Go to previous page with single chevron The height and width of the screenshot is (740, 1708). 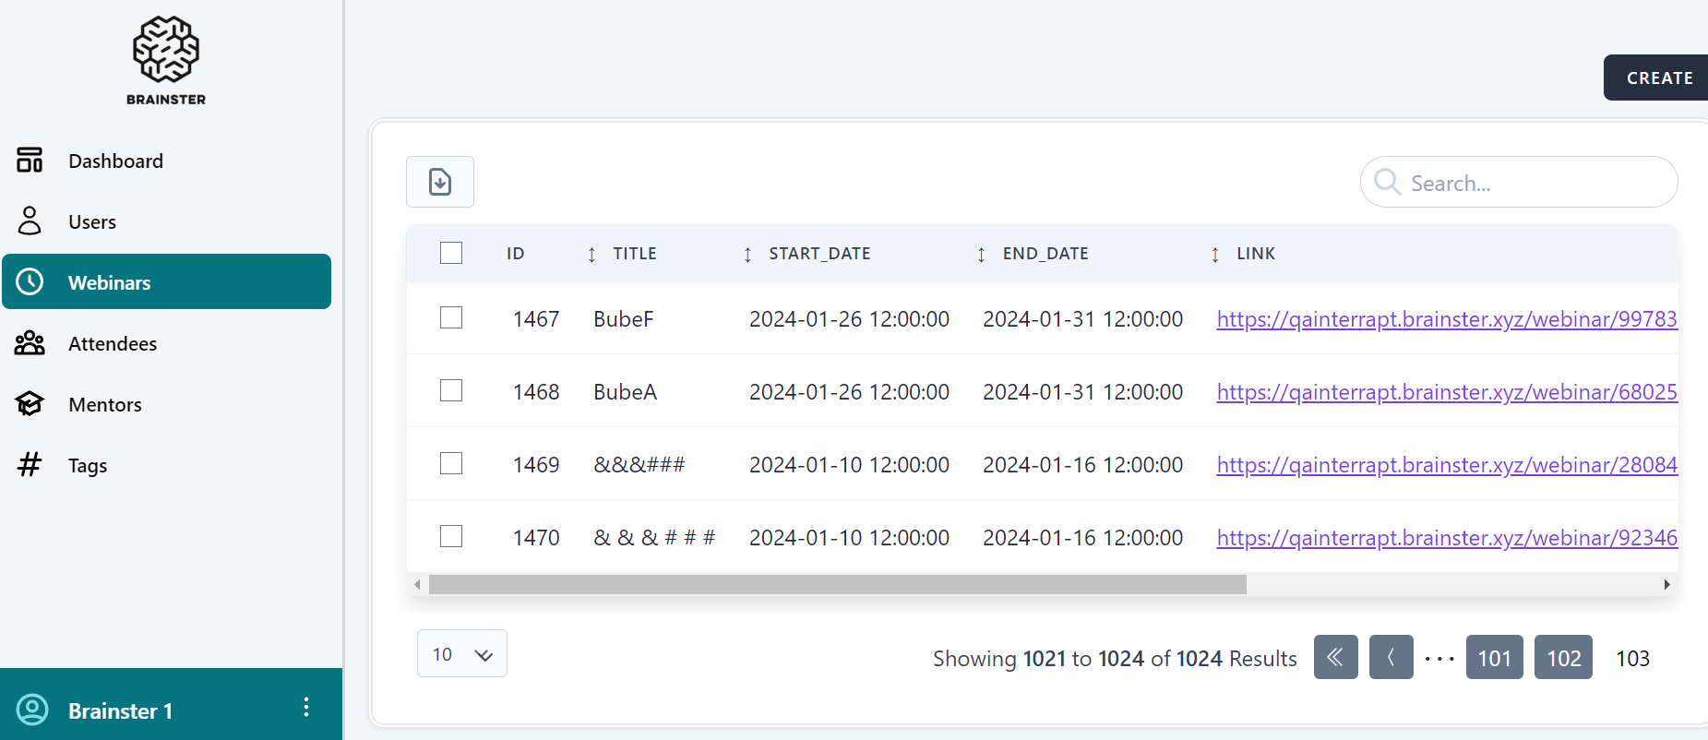pos(1391,657)
